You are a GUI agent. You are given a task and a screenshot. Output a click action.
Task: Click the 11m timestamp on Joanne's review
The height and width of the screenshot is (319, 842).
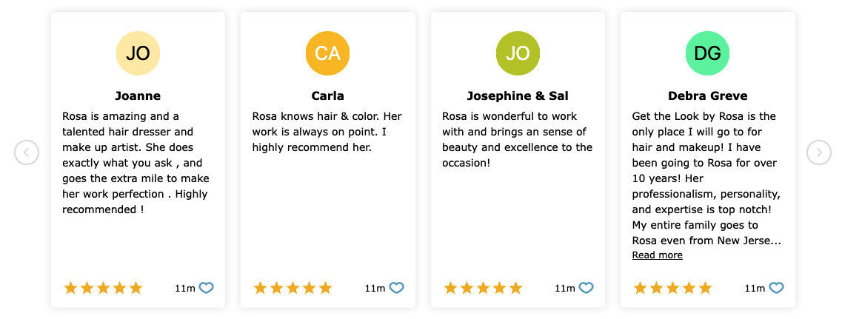pyautogui.click(x=184, y=289)
